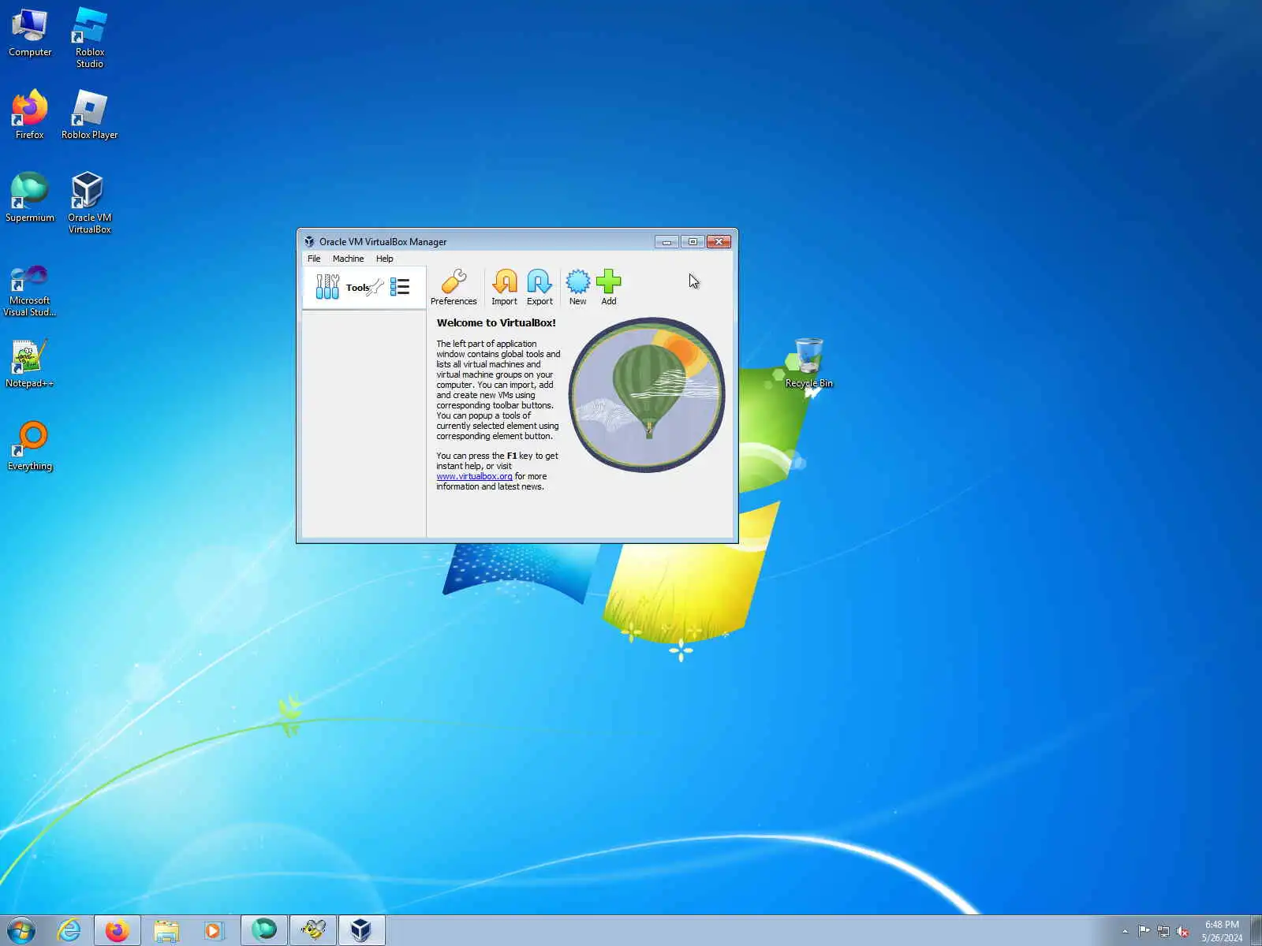The image size is (1262, 946).
Task: Follow the www.virtualbox.org link
Action: click(474, 476)
